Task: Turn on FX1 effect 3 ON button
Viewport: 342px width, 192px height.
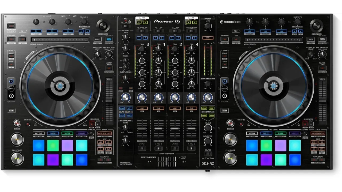Action: (68, 31)
